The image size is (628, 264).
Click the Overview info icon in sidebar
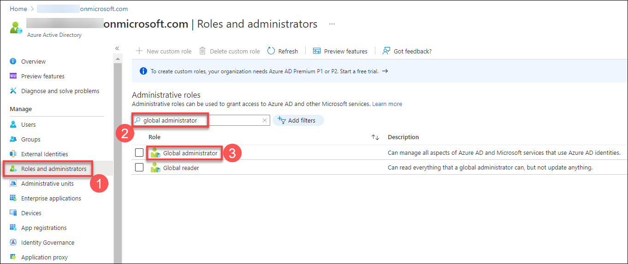tap(13, 61)
